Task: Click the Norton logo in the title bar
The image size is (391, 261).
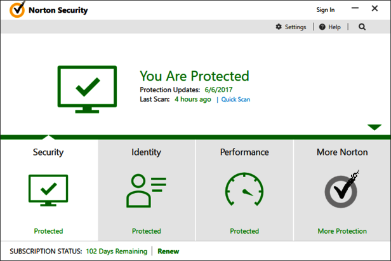Action: 17,10
